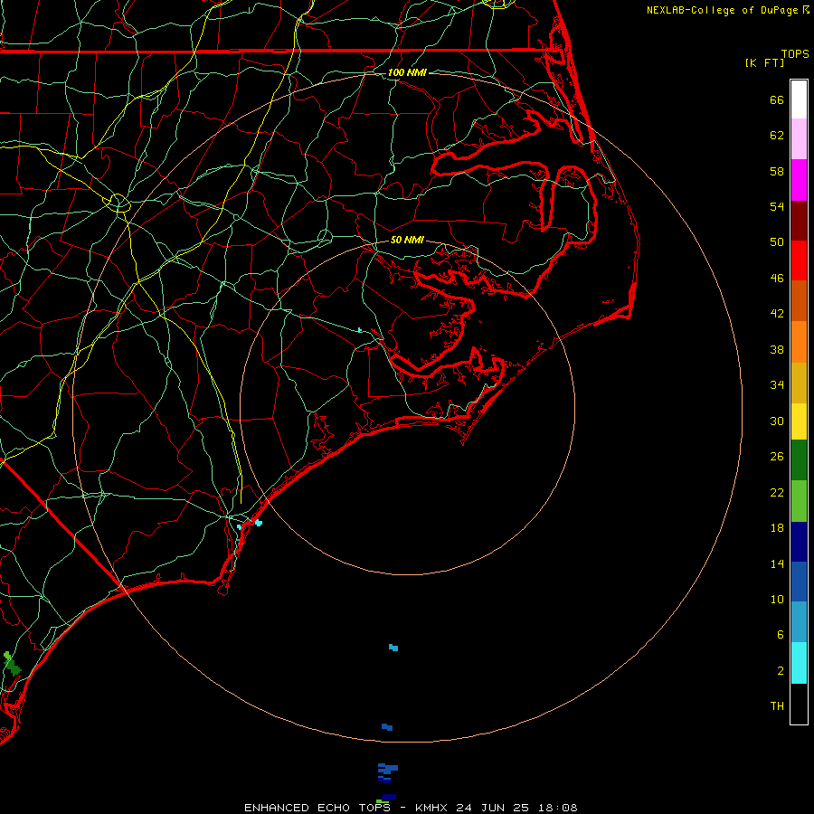Click the 2 legend value

coord(780,670)
